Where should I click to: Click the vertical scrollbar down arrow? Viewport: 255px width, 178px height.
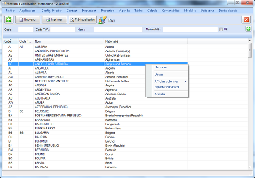250,167
